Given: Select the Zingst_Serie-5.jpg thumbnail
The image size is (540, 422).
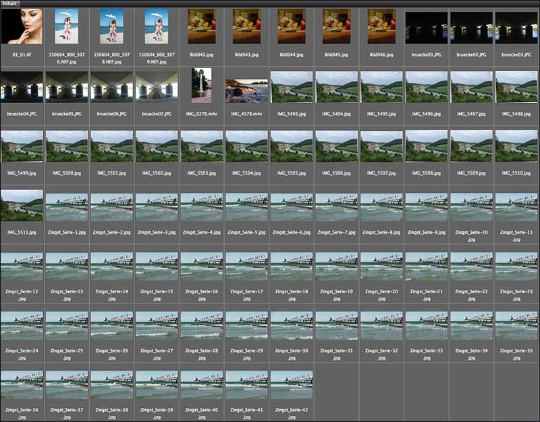Looking at the screenshot, I should (x=246, y=207).
